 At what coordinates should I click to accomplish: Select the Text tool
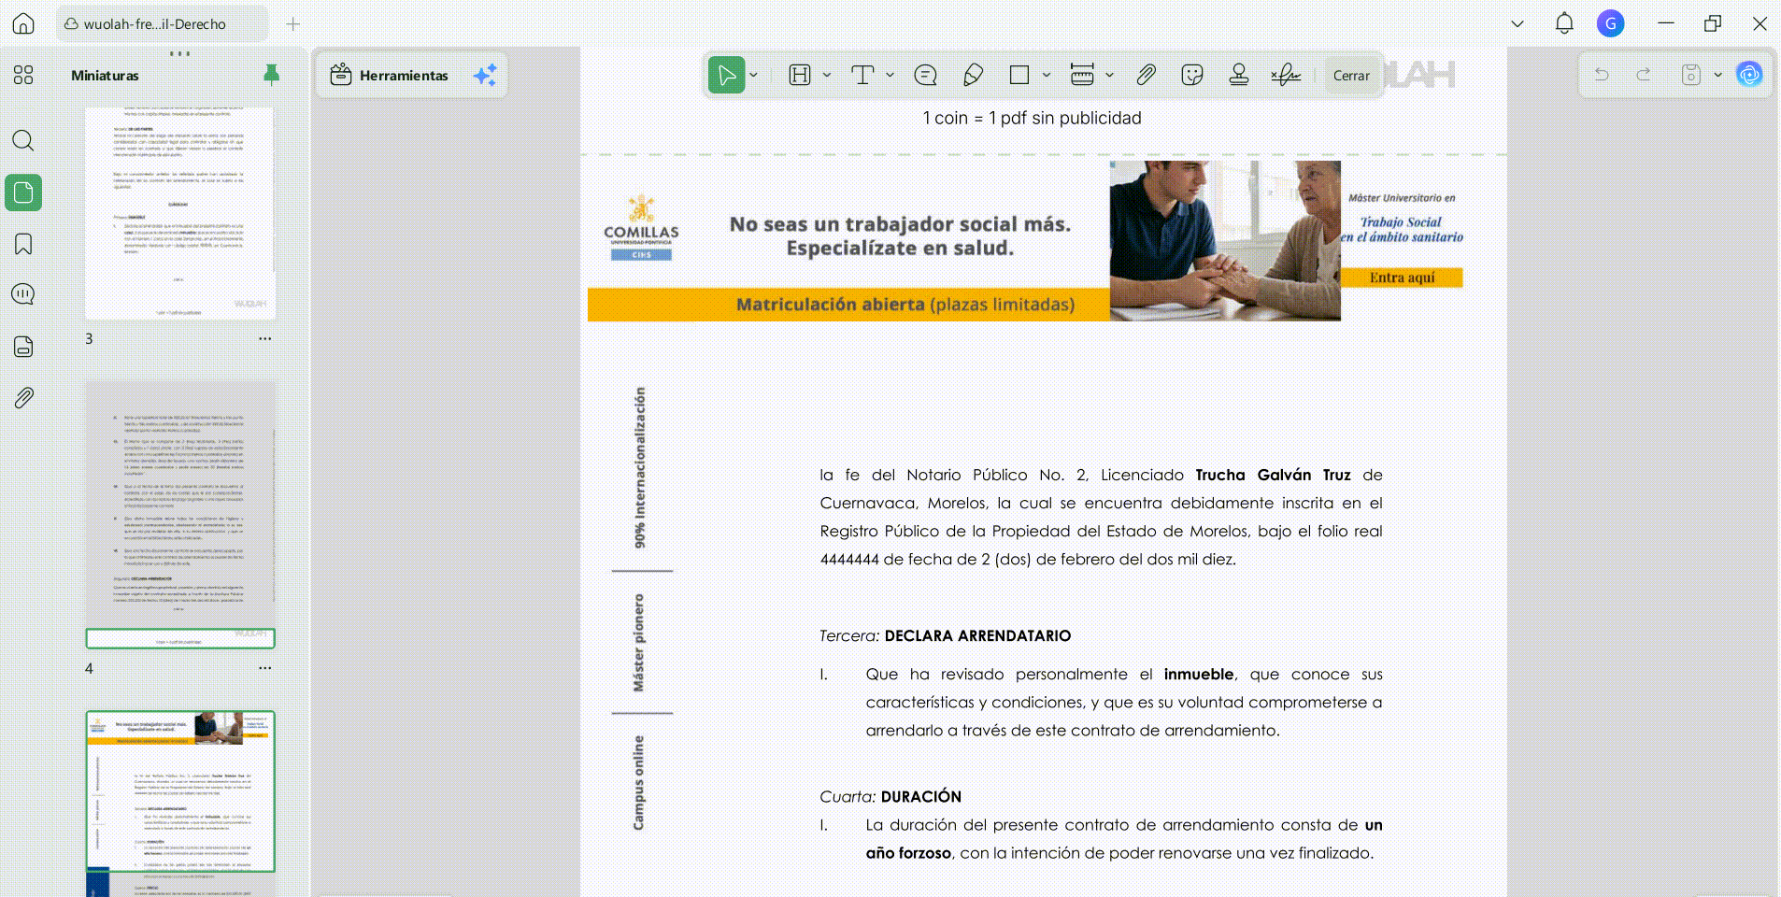coord(862,75)
